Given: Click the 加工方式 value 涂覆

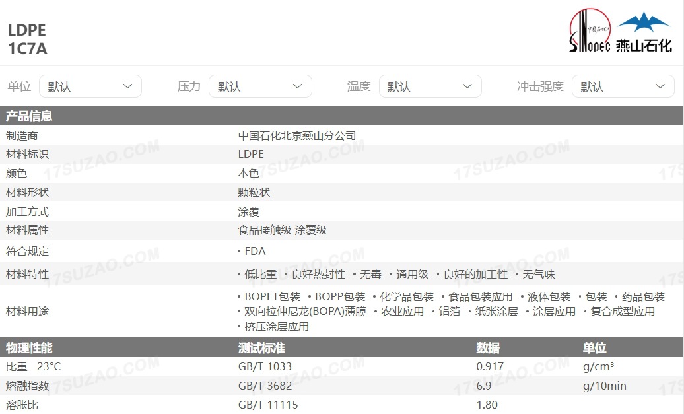Looking at the screenshot, I should [249, 211].
